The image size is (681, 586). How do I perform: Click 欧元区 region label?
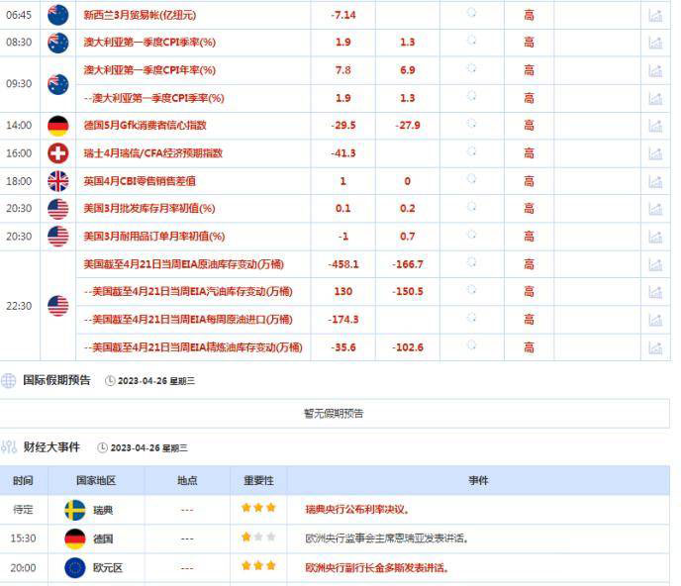click(x=108, y=568)
